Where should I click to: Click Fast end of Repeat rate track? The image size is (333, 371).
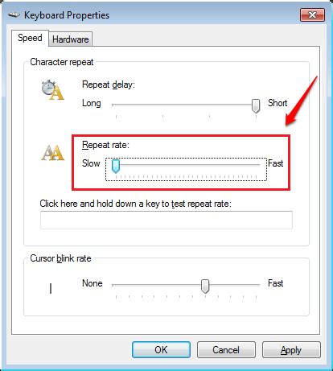click(x=258, y=164)
